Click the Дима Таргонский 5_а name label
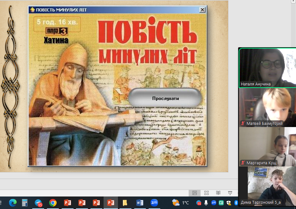 [261, 202]
